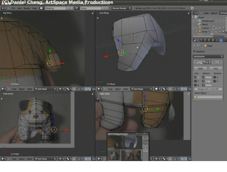Screen dimensions: 227x172
Task: Open the Render menu
Action: click(27, 8)
